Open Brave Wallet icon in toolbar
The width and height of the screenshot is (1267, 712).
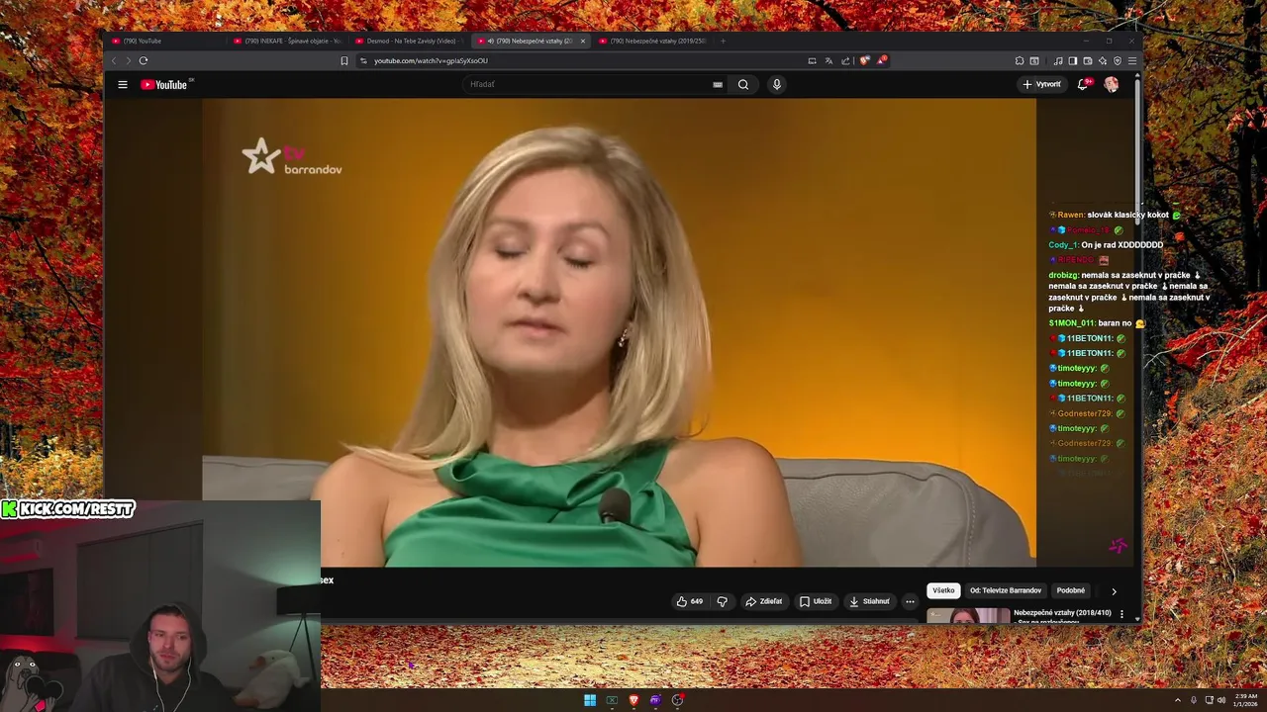tap(1088, 60)
